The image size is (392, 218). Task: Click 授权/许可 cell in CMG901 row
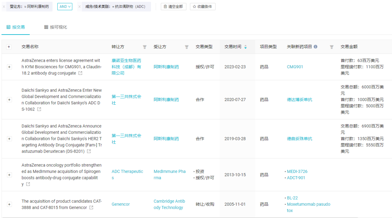[205, 67]
